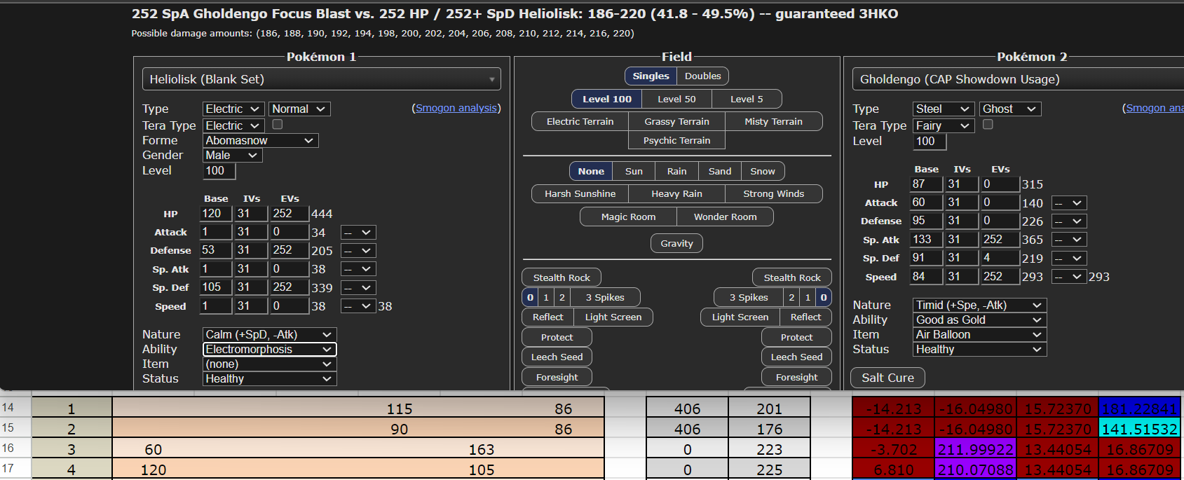Click Pokémon 1 HP EVs field showing 252
The width and height of the screenshot is (1184, 480).
(290, 213)
